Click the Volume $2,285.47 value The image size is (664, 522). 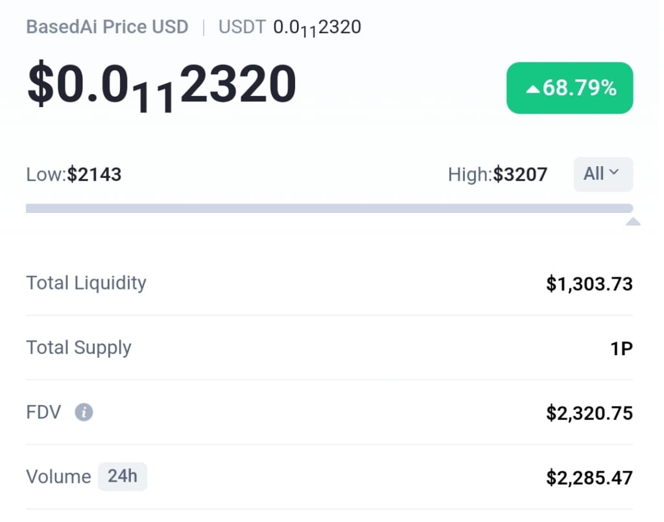pos(589,477)
